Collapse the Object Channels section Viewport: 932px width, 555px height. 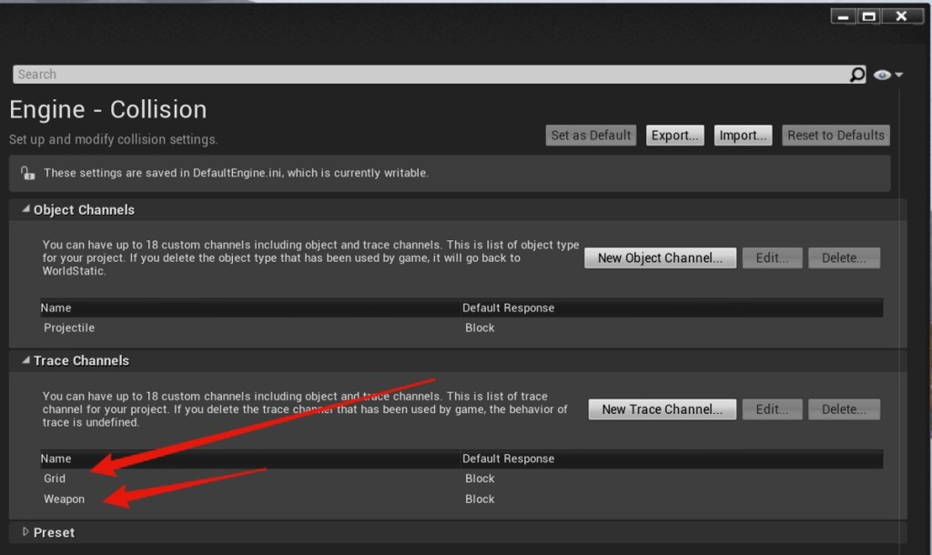(26, 209)
